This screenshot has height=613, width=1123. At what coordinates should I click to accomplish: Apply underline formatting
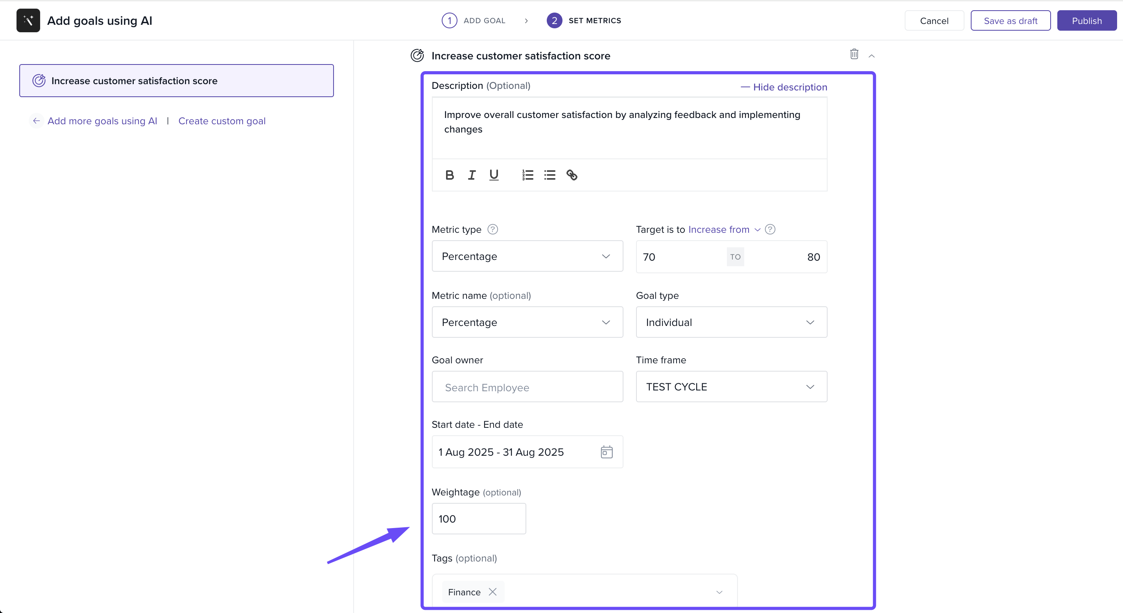point(494,175)
